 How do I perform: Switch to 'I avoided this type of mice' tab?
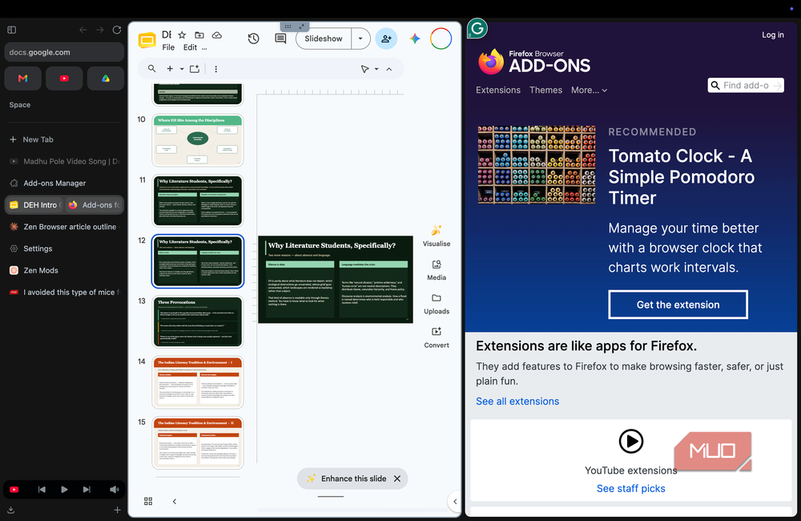click(64, 292)
